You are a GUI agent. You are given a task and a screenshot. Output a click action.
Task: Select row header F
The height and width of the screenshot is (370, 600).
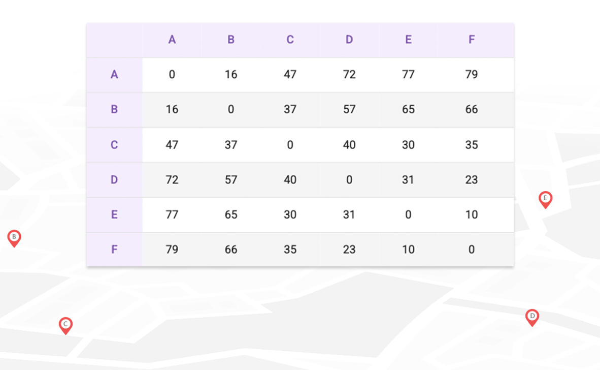(x=114, y=250)
